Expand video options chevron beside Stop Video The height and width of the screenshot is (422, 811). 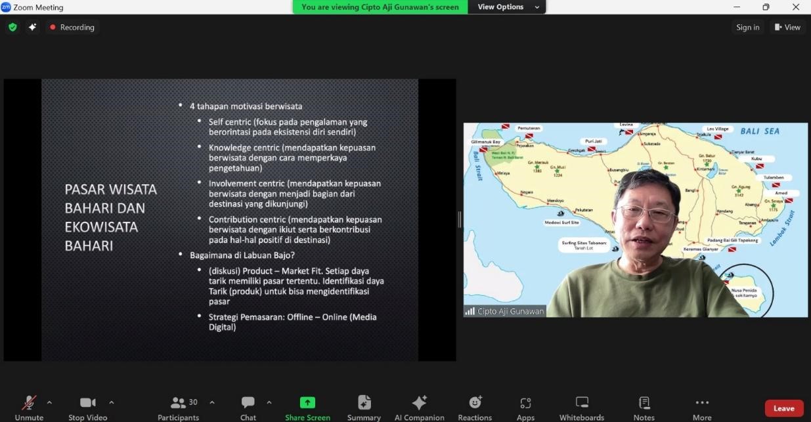111,402
